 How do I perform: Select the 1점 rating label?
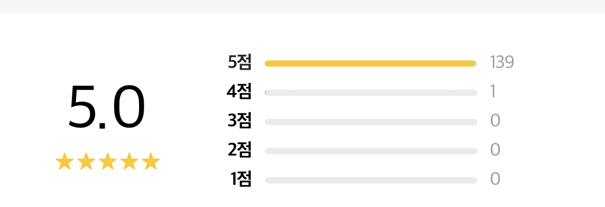tap(241, 179)
